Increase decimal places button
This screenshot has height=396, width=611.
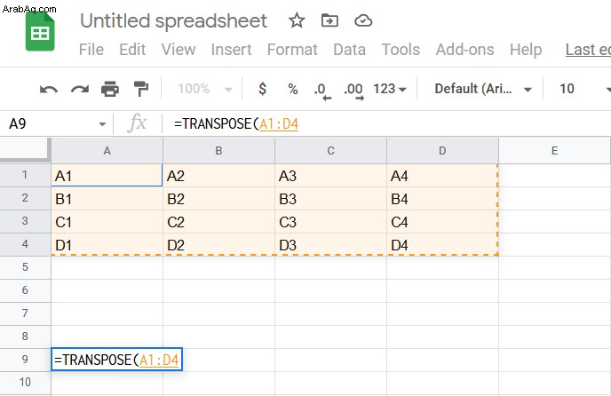[x=353, y=91]
